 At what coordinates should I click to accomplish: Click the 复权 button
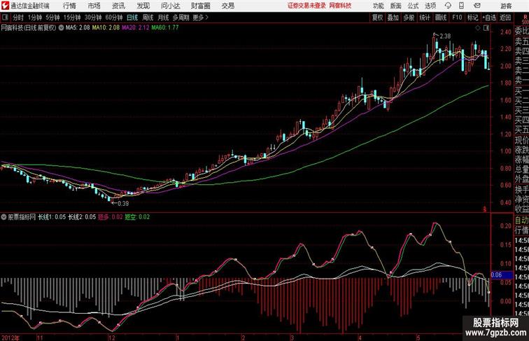[x=377, y=18]
